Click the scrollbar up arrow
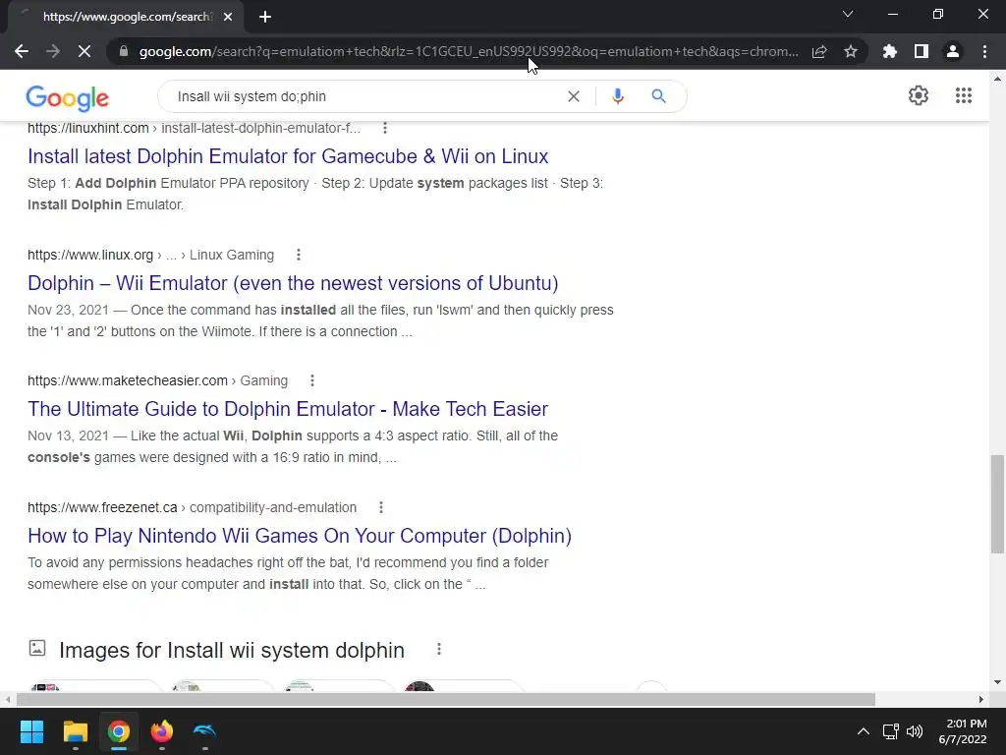This screenshot has width=1006, height=755. pyautogui.click(x=998, y=79)
